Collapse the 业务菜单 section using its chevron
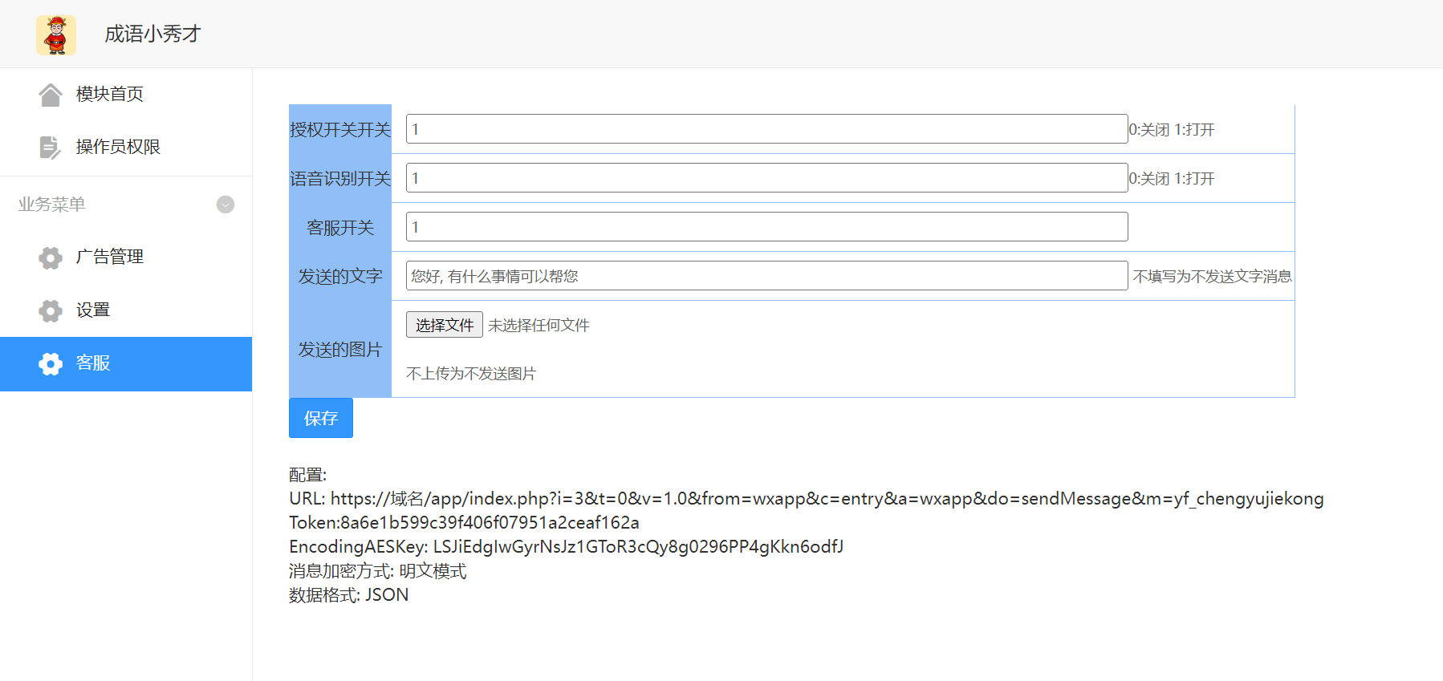1443x681 pixels. point(226,205)
